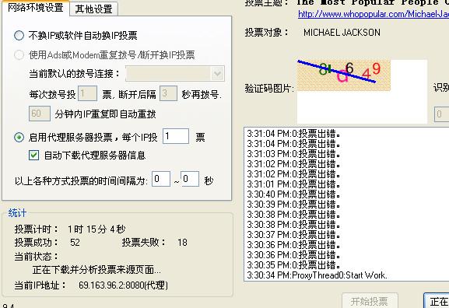Screen dimensions: 449x308
Task: Click the 断开后隔 seconds field
Action: tap(168, 93)
